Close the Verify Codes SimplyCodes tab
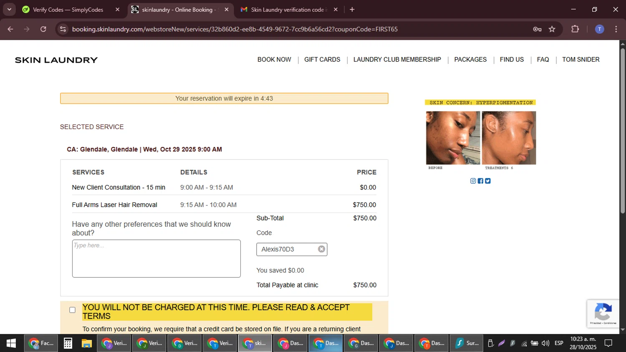626x352 pixels. (117, 10)
